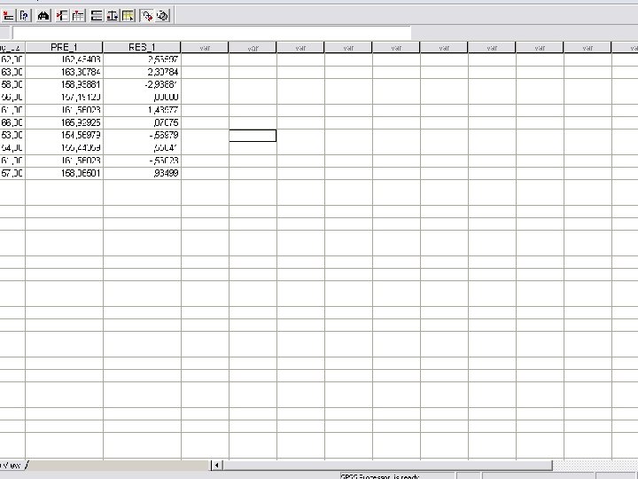Image resolution: width=638 pixels, height=479 pixels.
Task: Open the Use Sets tool
Action: [162, 16]
